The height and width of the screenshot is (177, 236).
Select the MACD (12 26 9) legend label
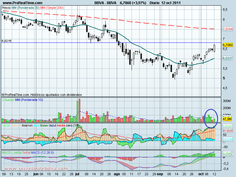(x=42, y=153)
